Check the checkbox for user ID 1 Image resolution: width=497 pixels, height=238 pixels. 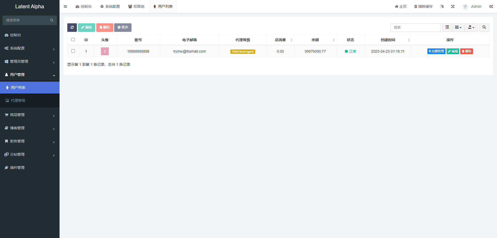tap(73, 51)
